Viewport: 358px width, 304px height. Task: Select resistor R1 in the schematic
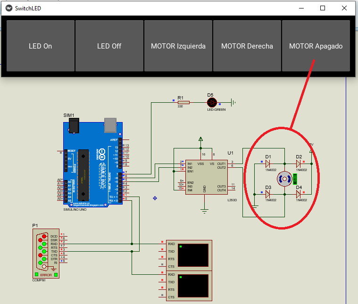click(x=183, y=103)
